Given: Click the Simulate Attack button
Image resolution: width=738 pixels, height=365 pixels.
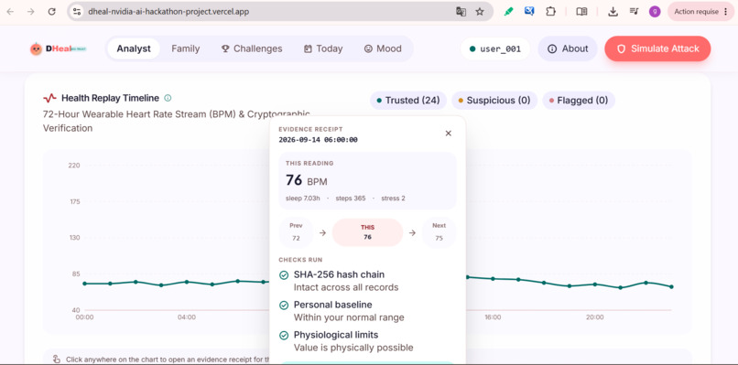Looking at the screenshot, I should tap(657, 48).
